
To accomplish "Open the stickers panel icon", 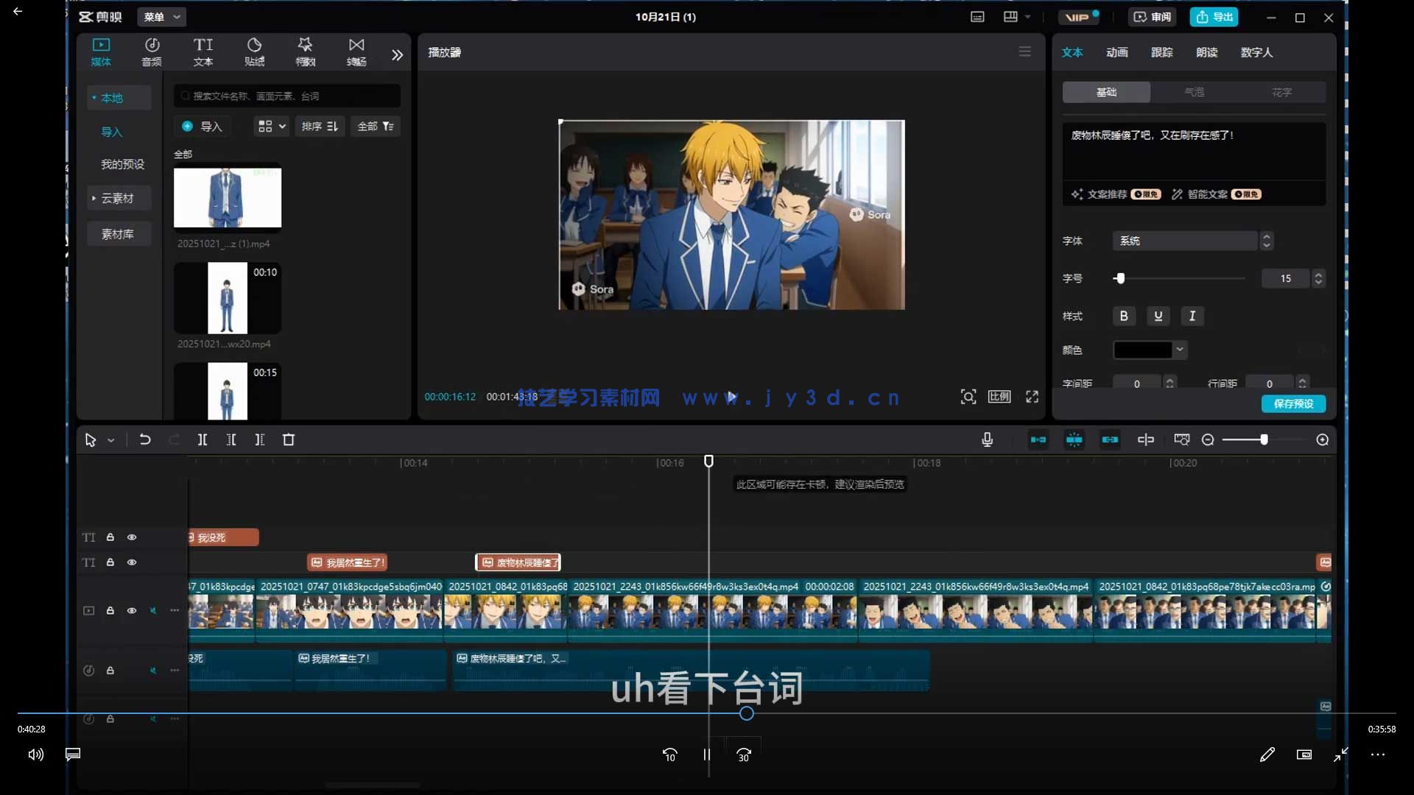I will 254,52.
